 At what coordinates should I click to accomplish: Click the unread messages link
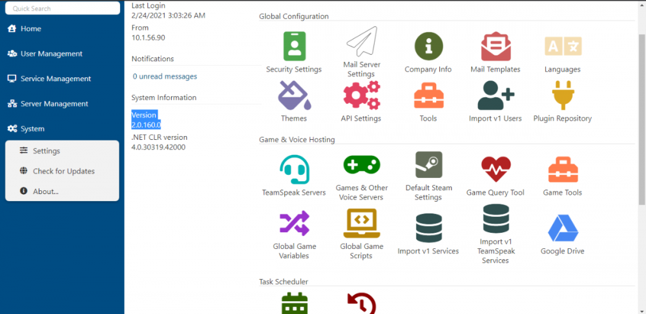click(x=165, y=76)
